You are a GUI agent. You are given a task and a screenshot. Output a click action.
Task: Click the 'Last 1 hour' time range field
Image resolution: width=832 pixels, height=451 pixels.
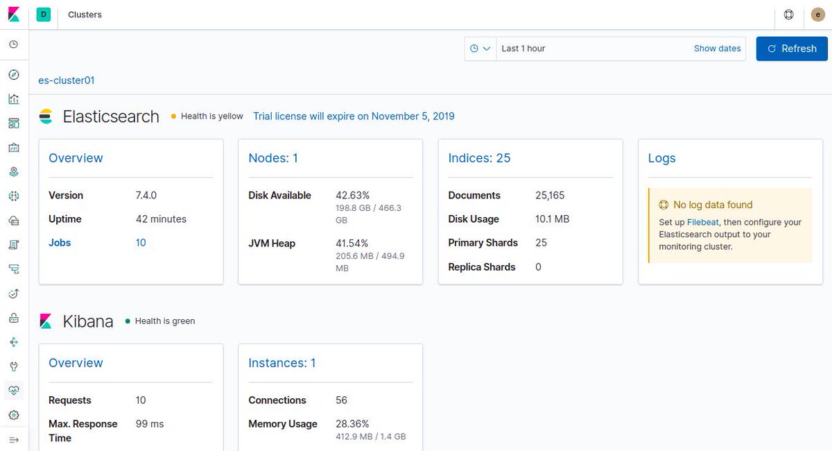[x=523, y=49]
